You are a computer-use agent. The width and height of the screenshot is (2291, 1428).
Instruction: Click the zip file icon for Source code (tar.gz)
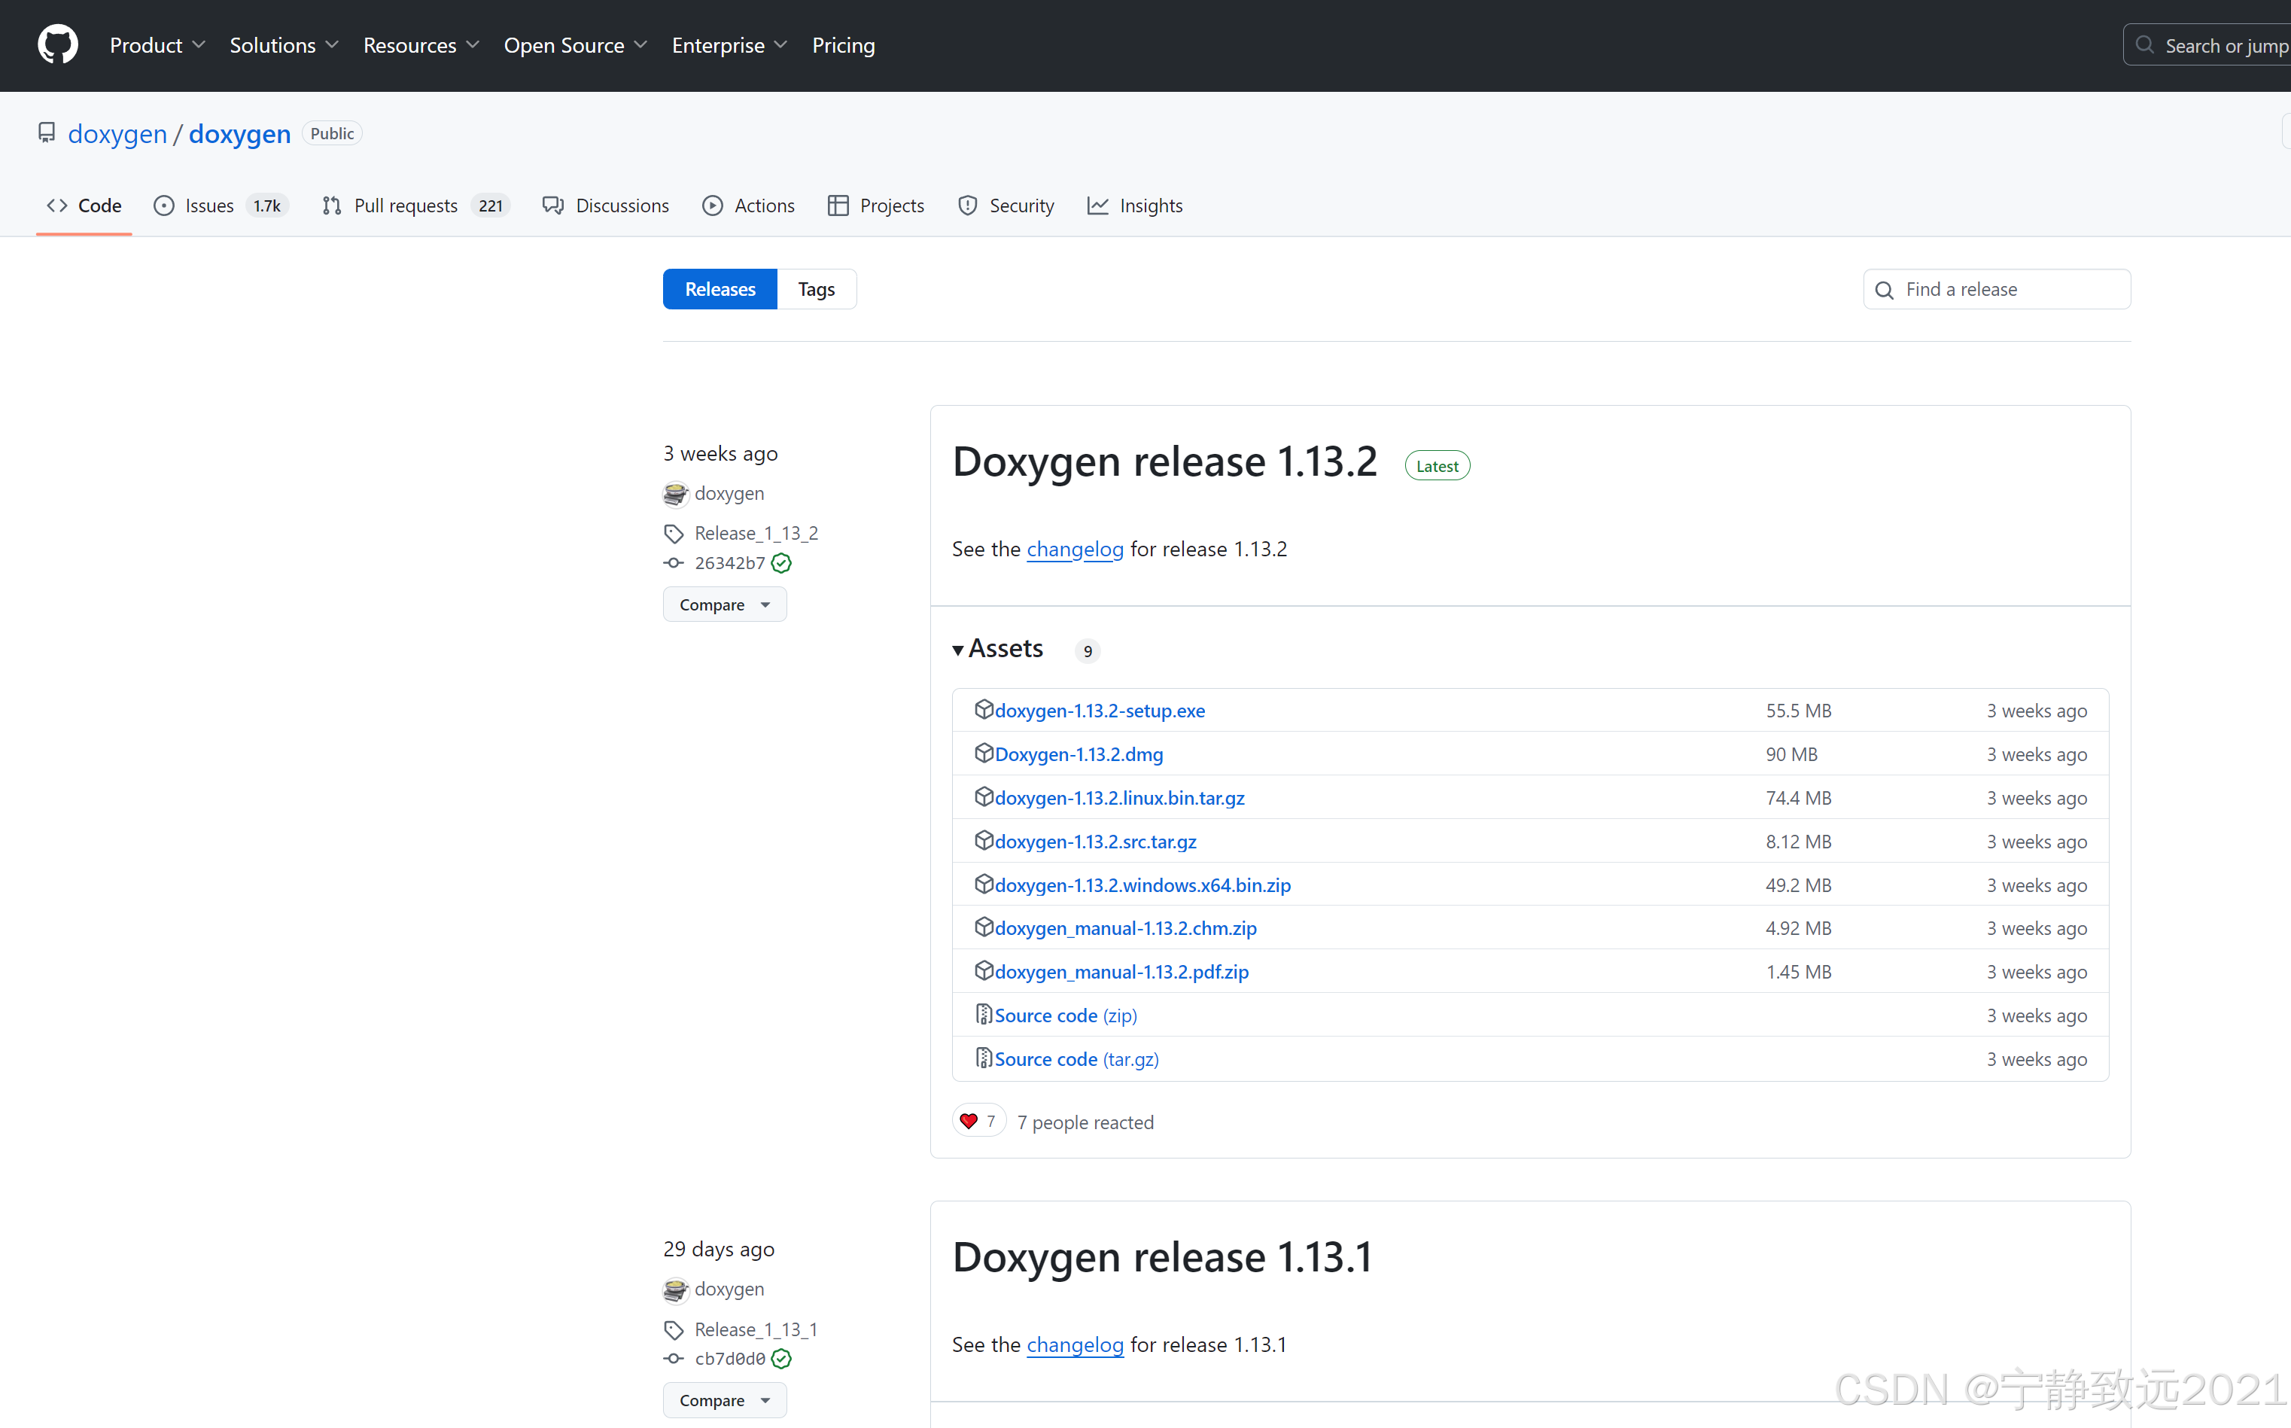pos(984,1058)
